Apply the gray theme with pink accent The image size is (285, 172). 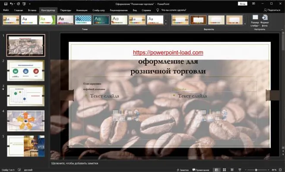[65, 20]
